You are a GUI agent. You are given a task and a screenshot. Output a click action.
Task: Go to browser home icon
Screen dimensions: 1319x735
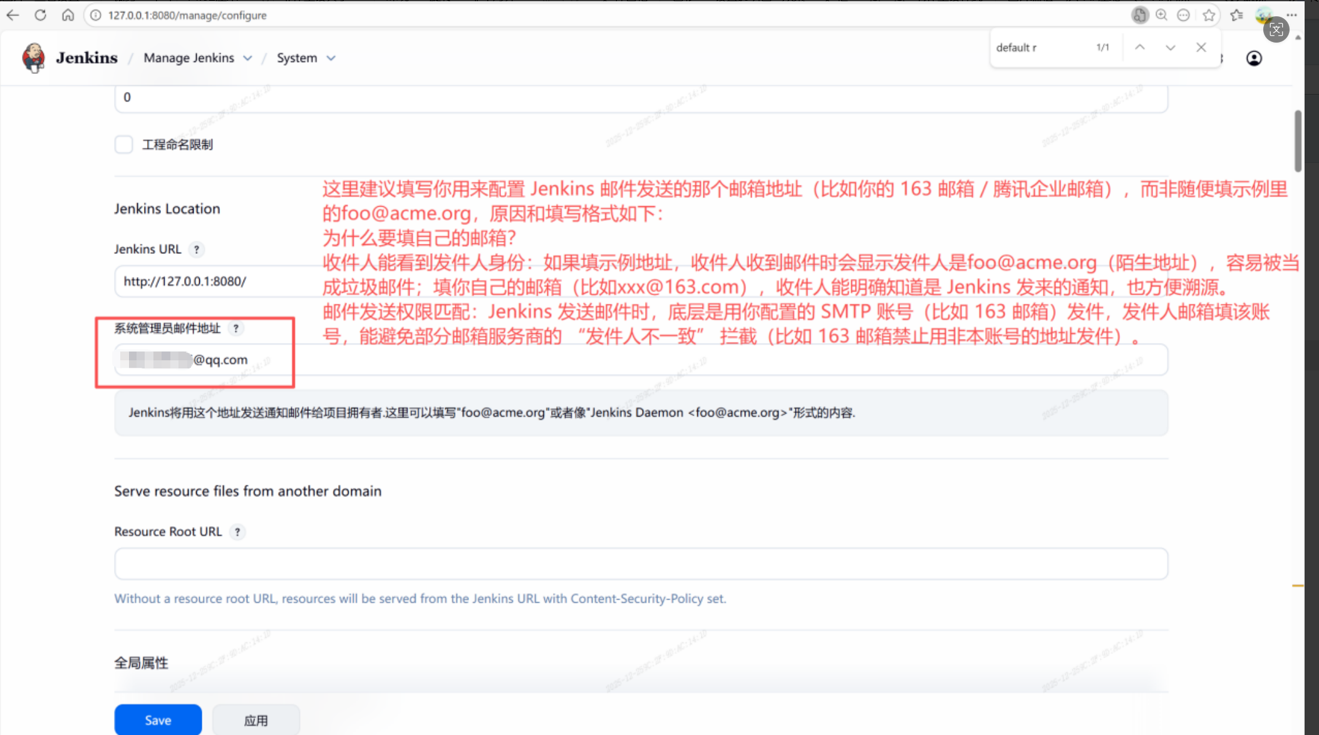(68, 15)
